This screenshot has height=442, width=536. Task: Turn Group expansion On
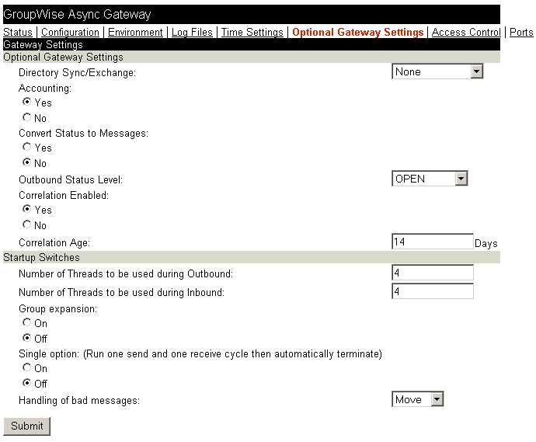(26, 322)
